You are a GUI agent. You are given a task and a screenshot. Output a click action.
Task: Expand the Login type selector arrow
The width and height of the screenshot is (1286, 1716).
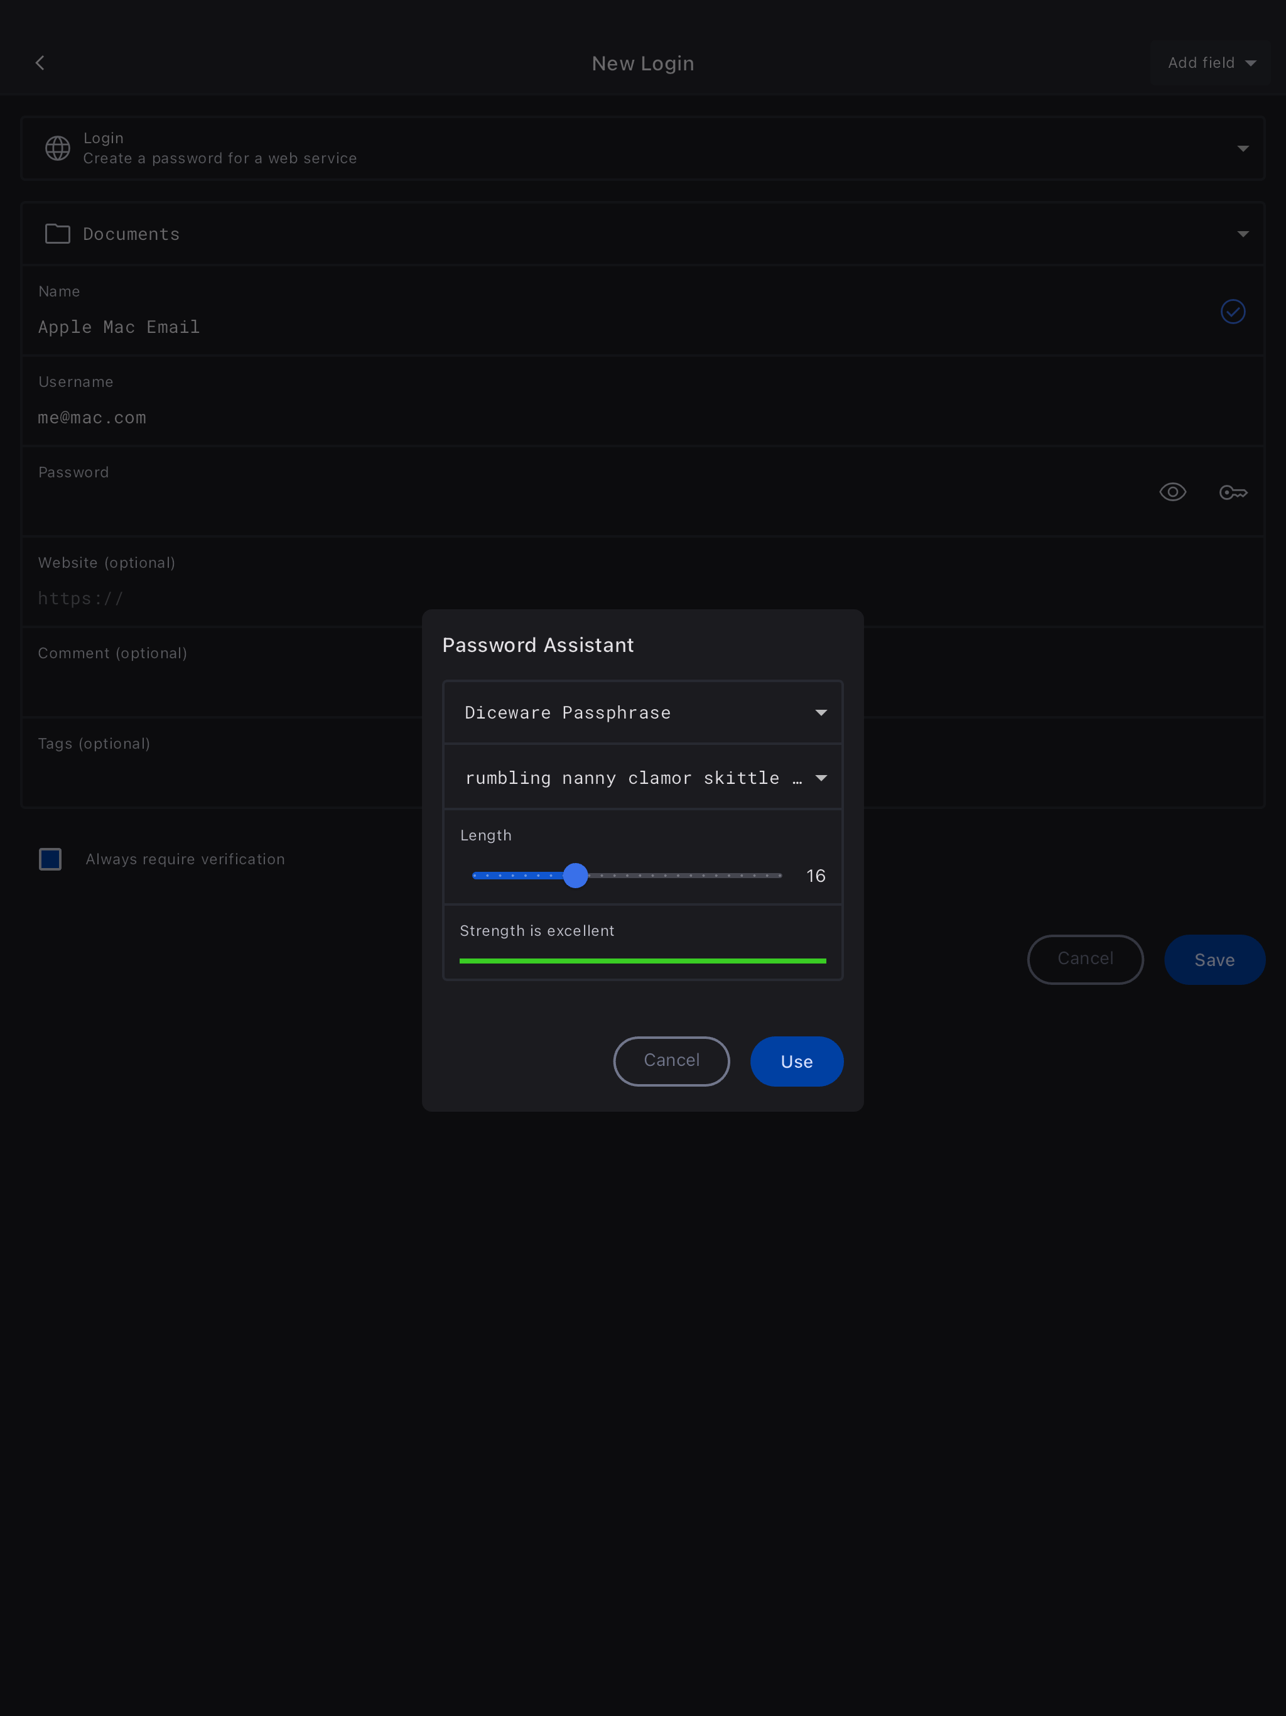pos(1243,148)
